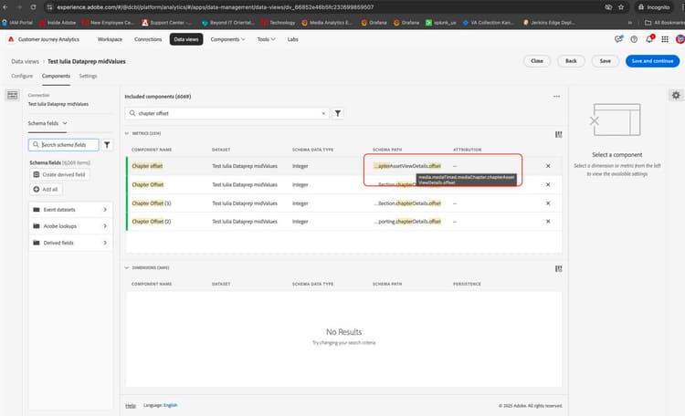Collapse the Metrics section
This screenshot has height=416, width=685.
click(x=127, y=133)
